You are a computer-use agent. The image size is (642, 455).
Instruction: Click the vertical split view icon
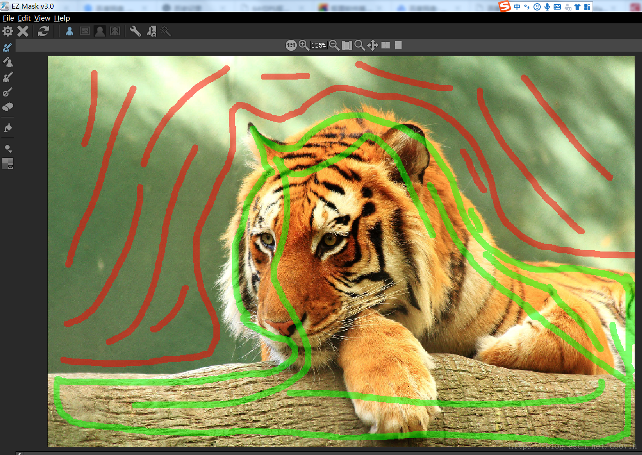[x=386, y=45]
